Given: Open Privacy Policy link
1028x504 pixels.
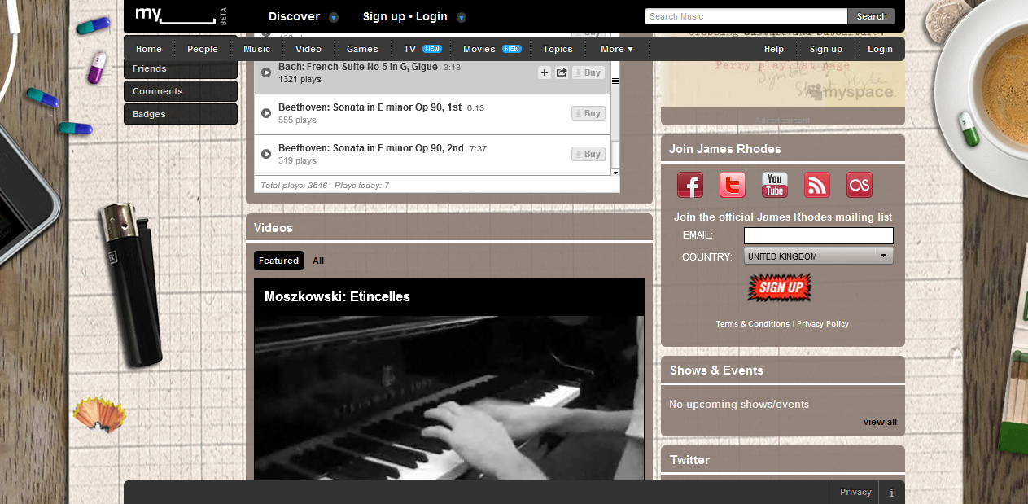Looking at the screenshot, I should pos(823,324).
